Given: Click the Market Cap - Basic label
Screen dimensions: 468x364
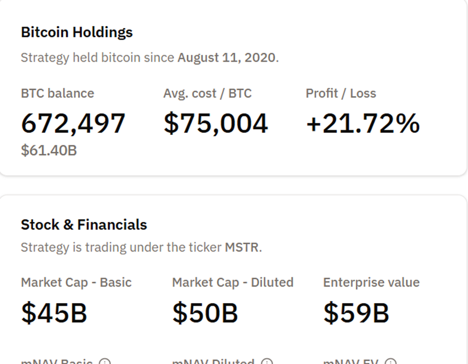Looking at the screenshot, I should (x=77, y=282).
